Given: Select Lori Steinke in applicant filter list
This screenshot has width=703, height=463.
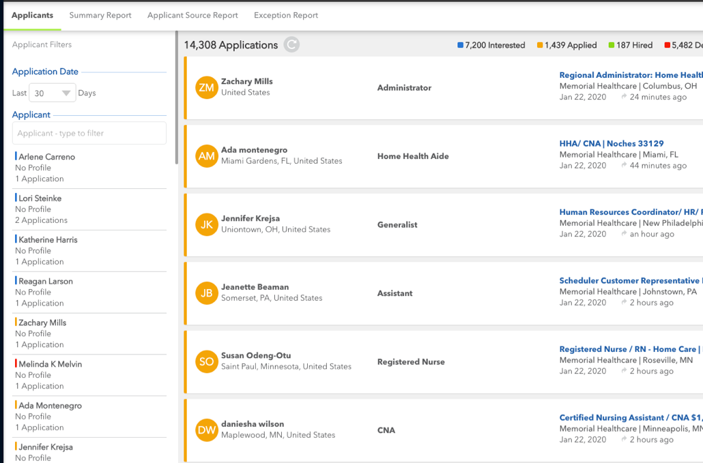Looking at the screenshot, I should click(89, 209).
